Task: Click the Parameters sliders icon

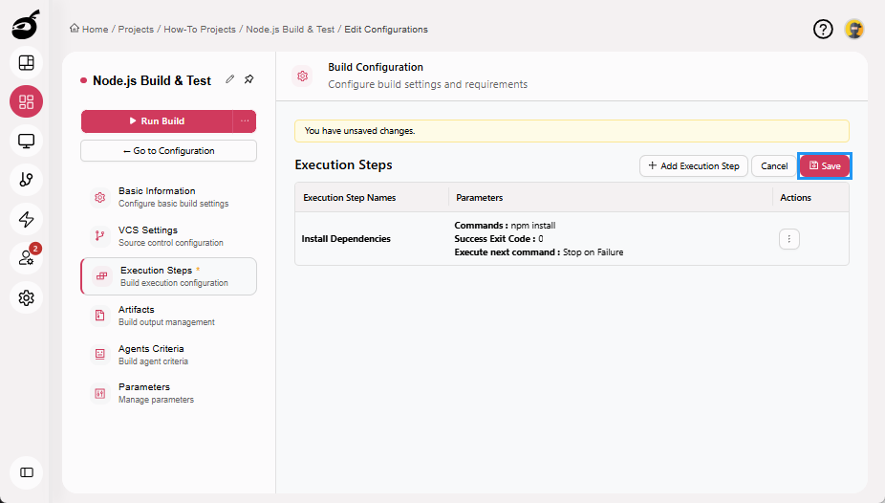Action: pyautogui.click(x=100, y=393)
